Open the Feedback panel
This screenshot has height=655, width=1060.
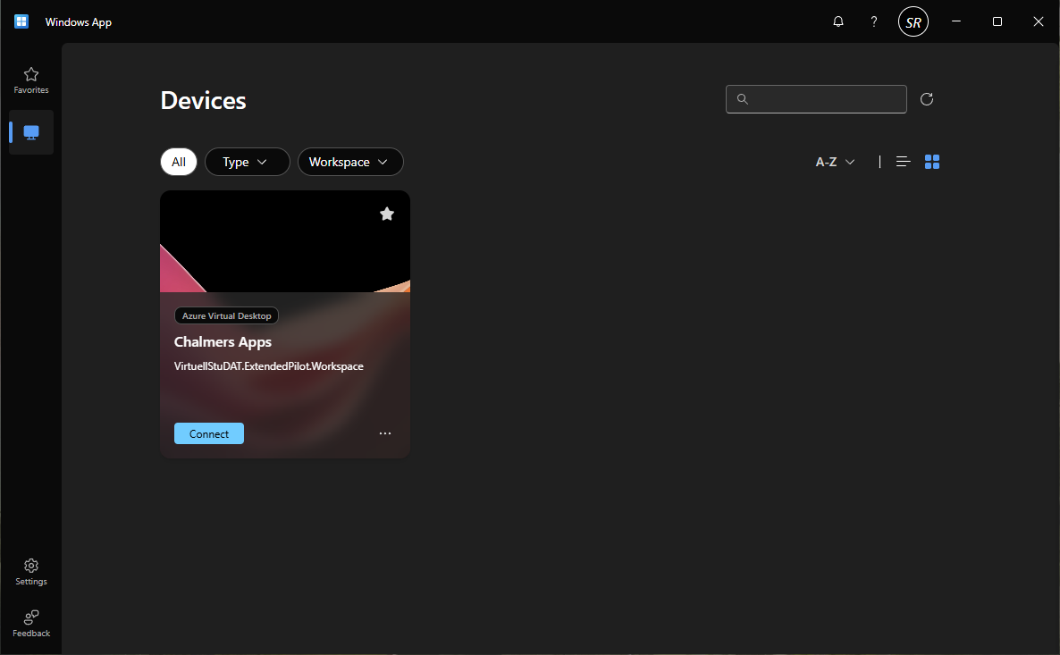(x=31, y=624)
